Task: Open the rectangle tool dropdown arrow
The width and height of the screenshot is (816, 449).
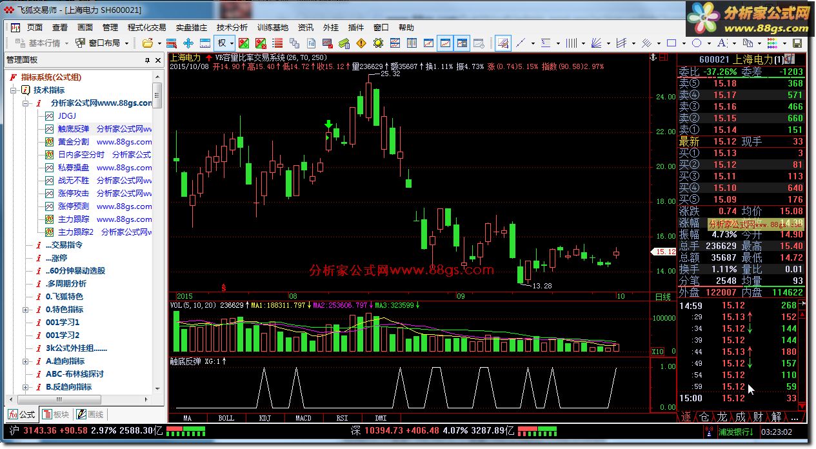Action: 684,43
